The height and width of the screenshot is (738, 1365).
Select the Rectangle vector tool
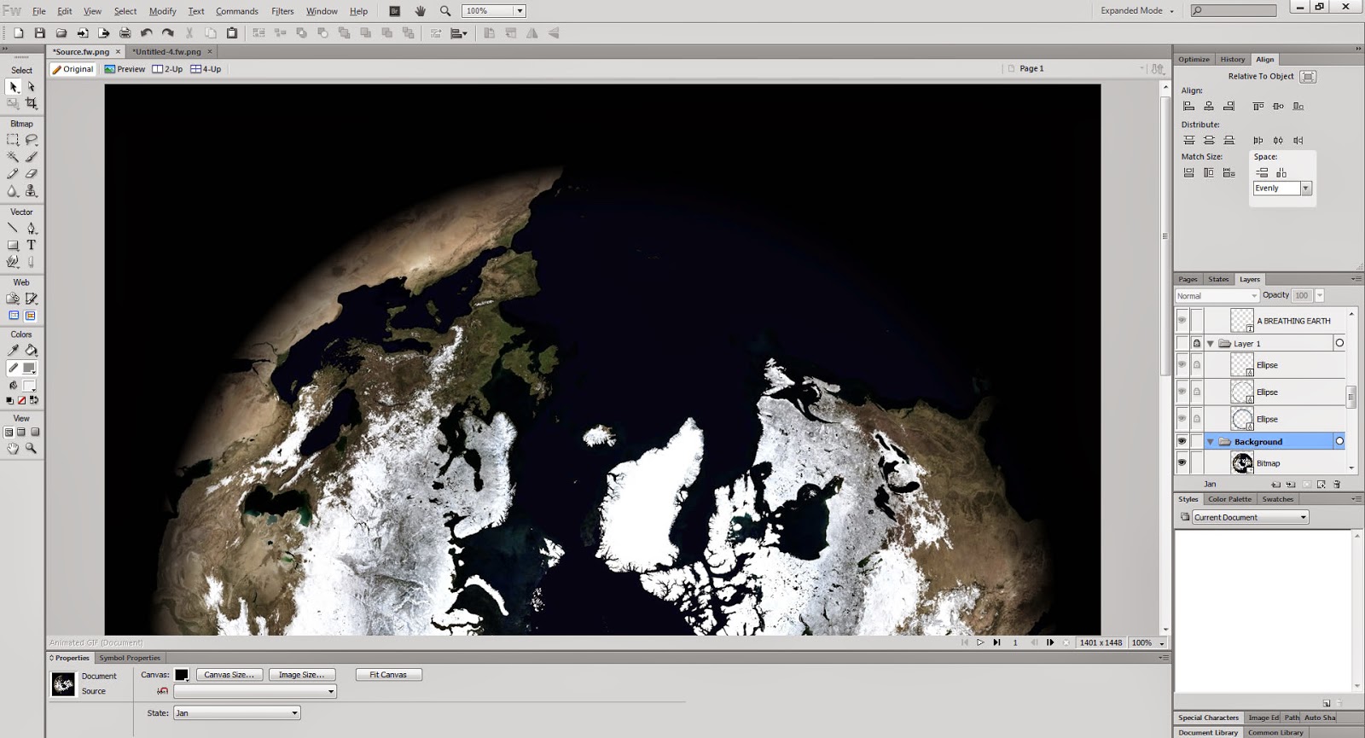[13, 245]
